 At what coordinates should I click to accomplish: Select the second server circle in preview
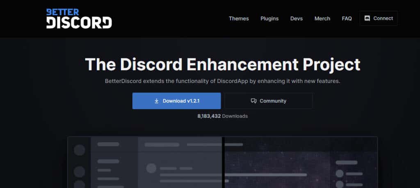(x=79, y=172)
